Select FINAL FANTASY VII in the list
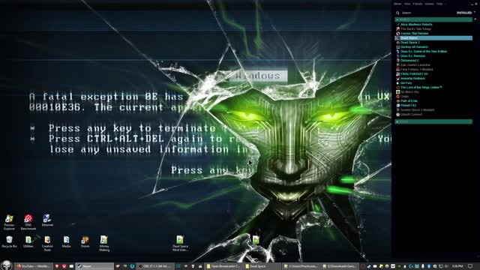Screen dimensions: 480x270 pos(414,73)
